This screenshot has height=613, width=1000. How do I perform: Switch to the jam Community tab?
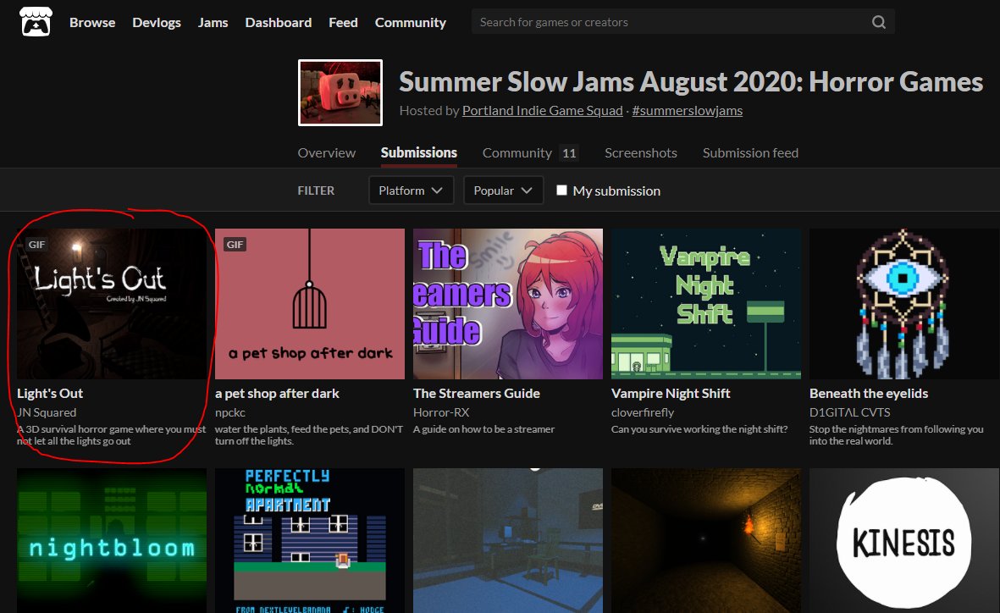(517, 153)
